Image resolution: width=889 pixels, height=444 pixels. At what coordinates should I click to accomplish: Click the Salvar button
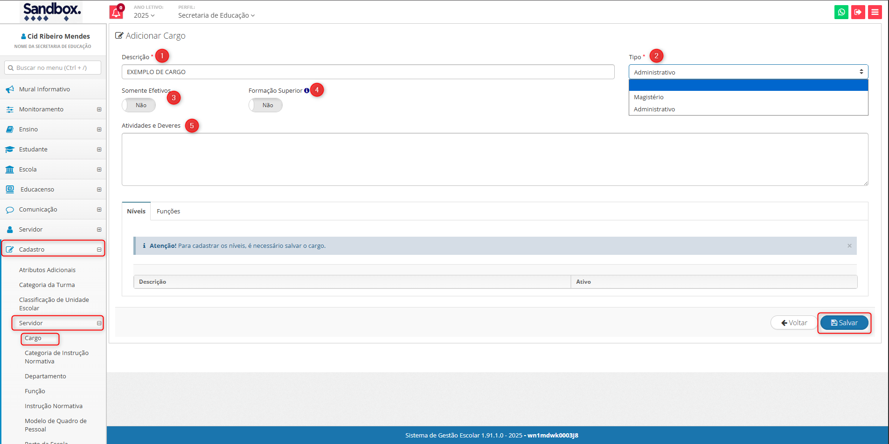(x=844, y=323)
